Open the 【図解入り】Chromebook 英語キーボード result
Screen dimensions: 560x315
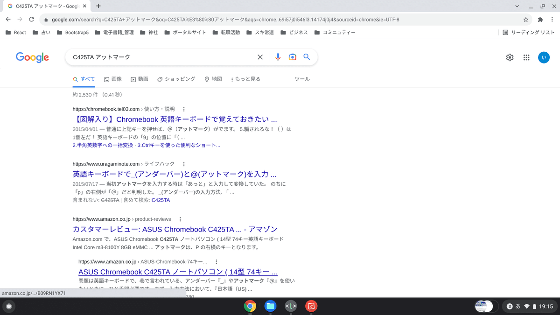point(175,119)
